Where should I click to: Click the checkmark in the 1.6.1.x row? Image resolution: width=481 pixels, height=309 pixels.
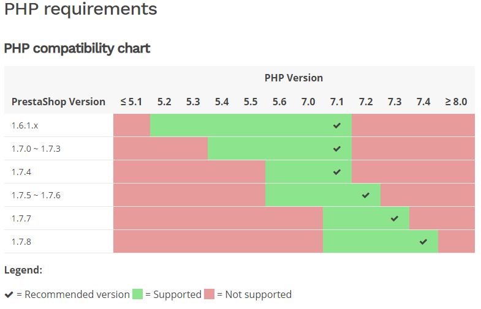coord(336,125)
